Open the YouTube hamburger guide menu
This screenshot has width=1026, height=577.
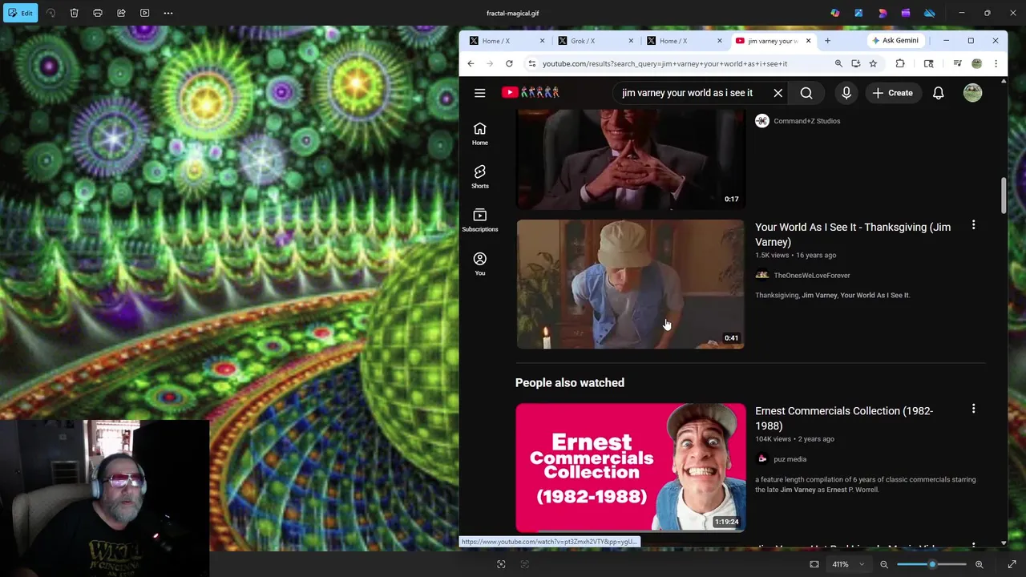pos(479,93)
